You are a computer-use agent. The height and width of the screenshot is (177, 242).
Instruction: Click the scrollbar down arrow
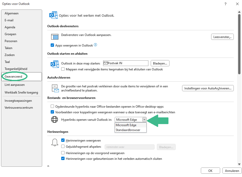[x=239, y=164]
